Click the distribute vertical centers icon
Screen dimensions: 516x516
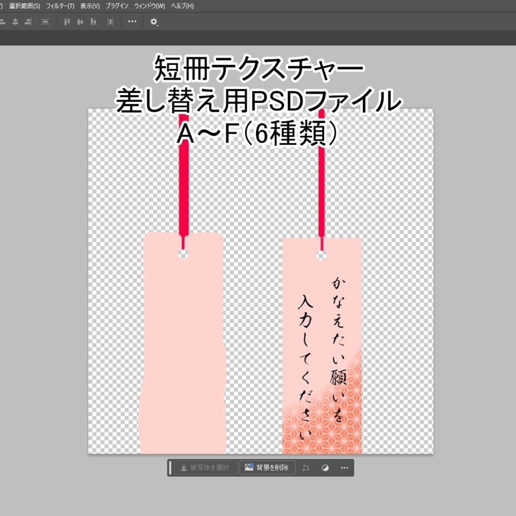click(81, 22)
